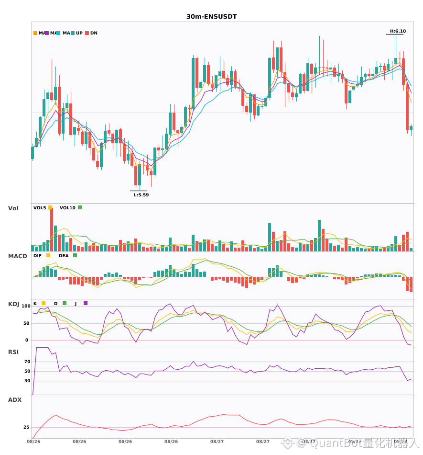Click the green D legend swatch

click(x=65, y=303)
